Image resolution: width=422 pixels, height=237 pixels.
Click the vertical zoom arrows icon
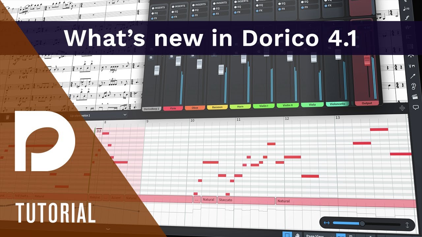pos(407,225)
